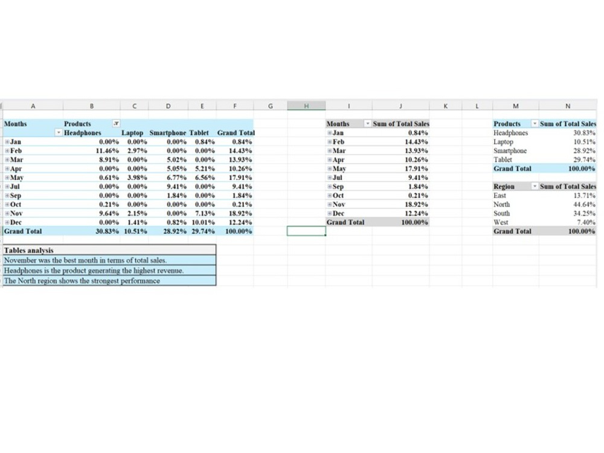Click the Smartphone column header in left pivot
The width and height of the screenshot is (604, 453).
point(169,133)
